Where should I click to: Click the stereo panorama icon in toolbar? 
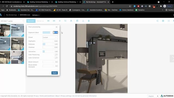coord(54,21)
